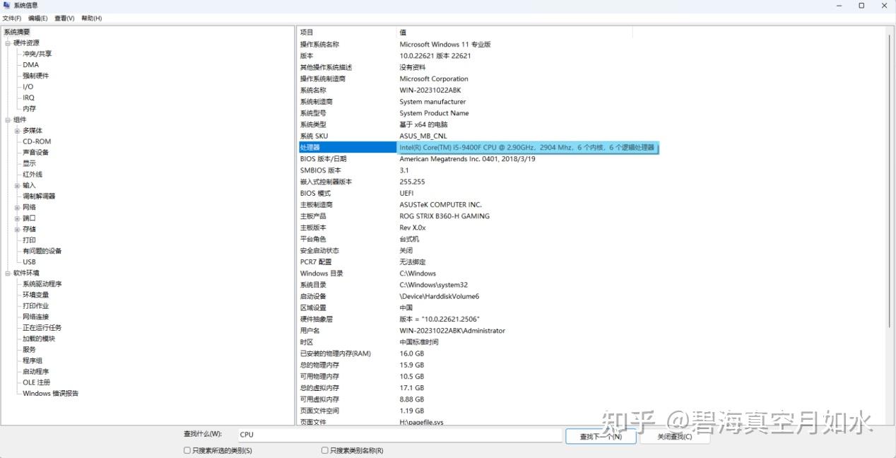Image resolution: width=896 pixels, height=458 pixels.
Task: View IRQ hardware resources
Action: [x=28, y=97]
